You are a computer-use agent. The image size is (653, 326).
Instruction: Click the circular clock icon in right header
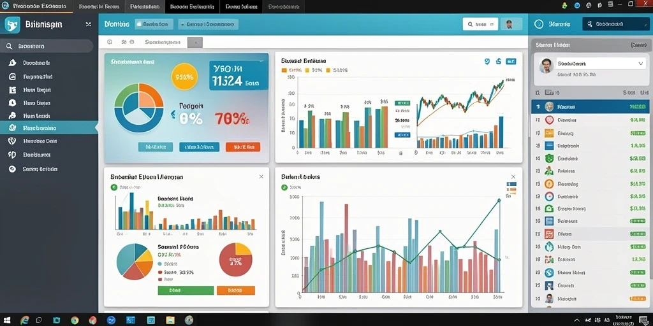[538, 24]
